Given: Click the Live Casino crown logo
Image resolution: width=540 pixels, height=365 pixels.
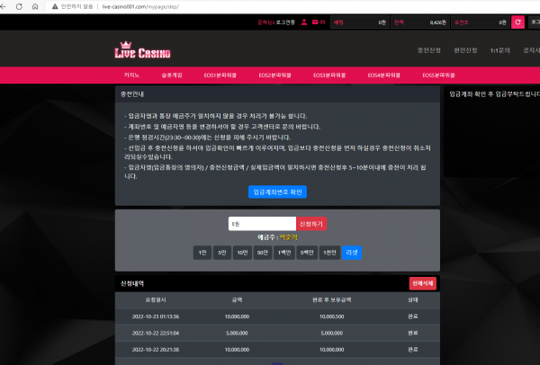Looking at the screenshot, I should click(x=135, y=49).
